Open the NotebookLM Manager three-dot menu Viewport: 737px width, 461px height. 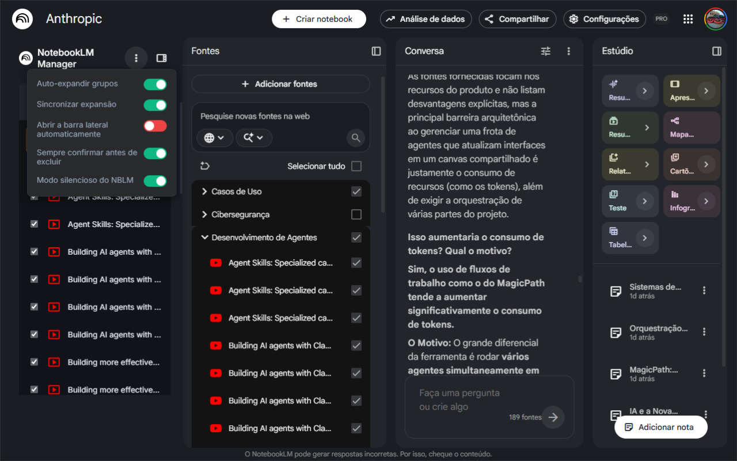[x=136, y=58]
